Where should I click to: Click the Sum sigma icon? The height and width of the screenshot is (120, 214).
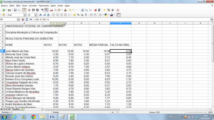pos(27,19)
